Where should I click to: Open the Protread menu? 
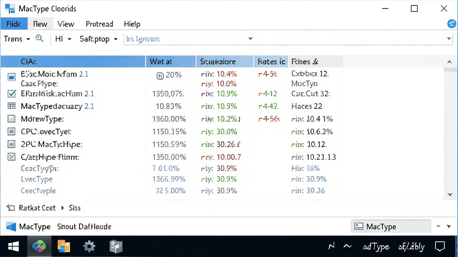pos(99,24)
